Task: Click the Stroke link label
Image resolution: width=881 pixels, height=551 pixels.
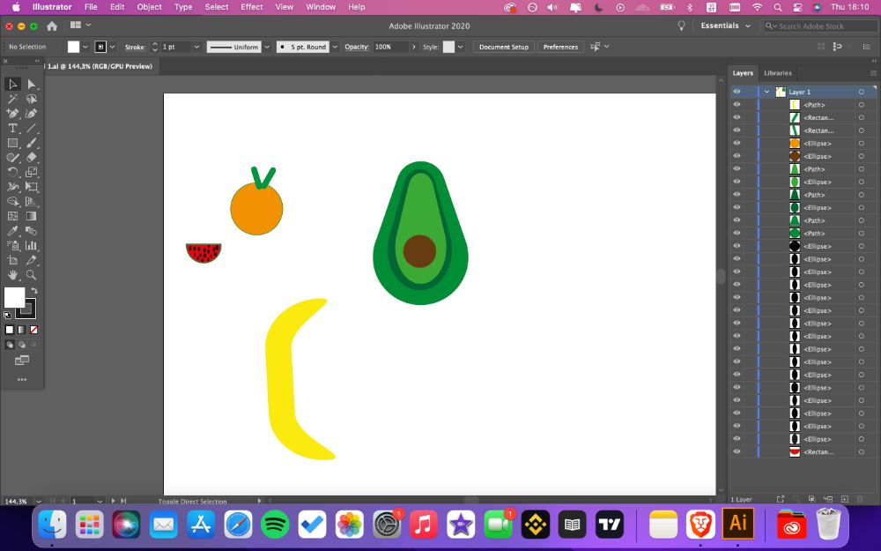Action: pyautogui.click(x=135, y=48)
